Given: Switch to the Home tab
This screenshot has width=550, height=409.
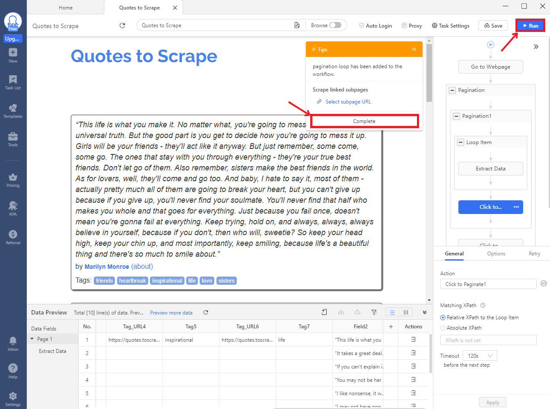Looking at the screenshot, I should tap(66, 8).
